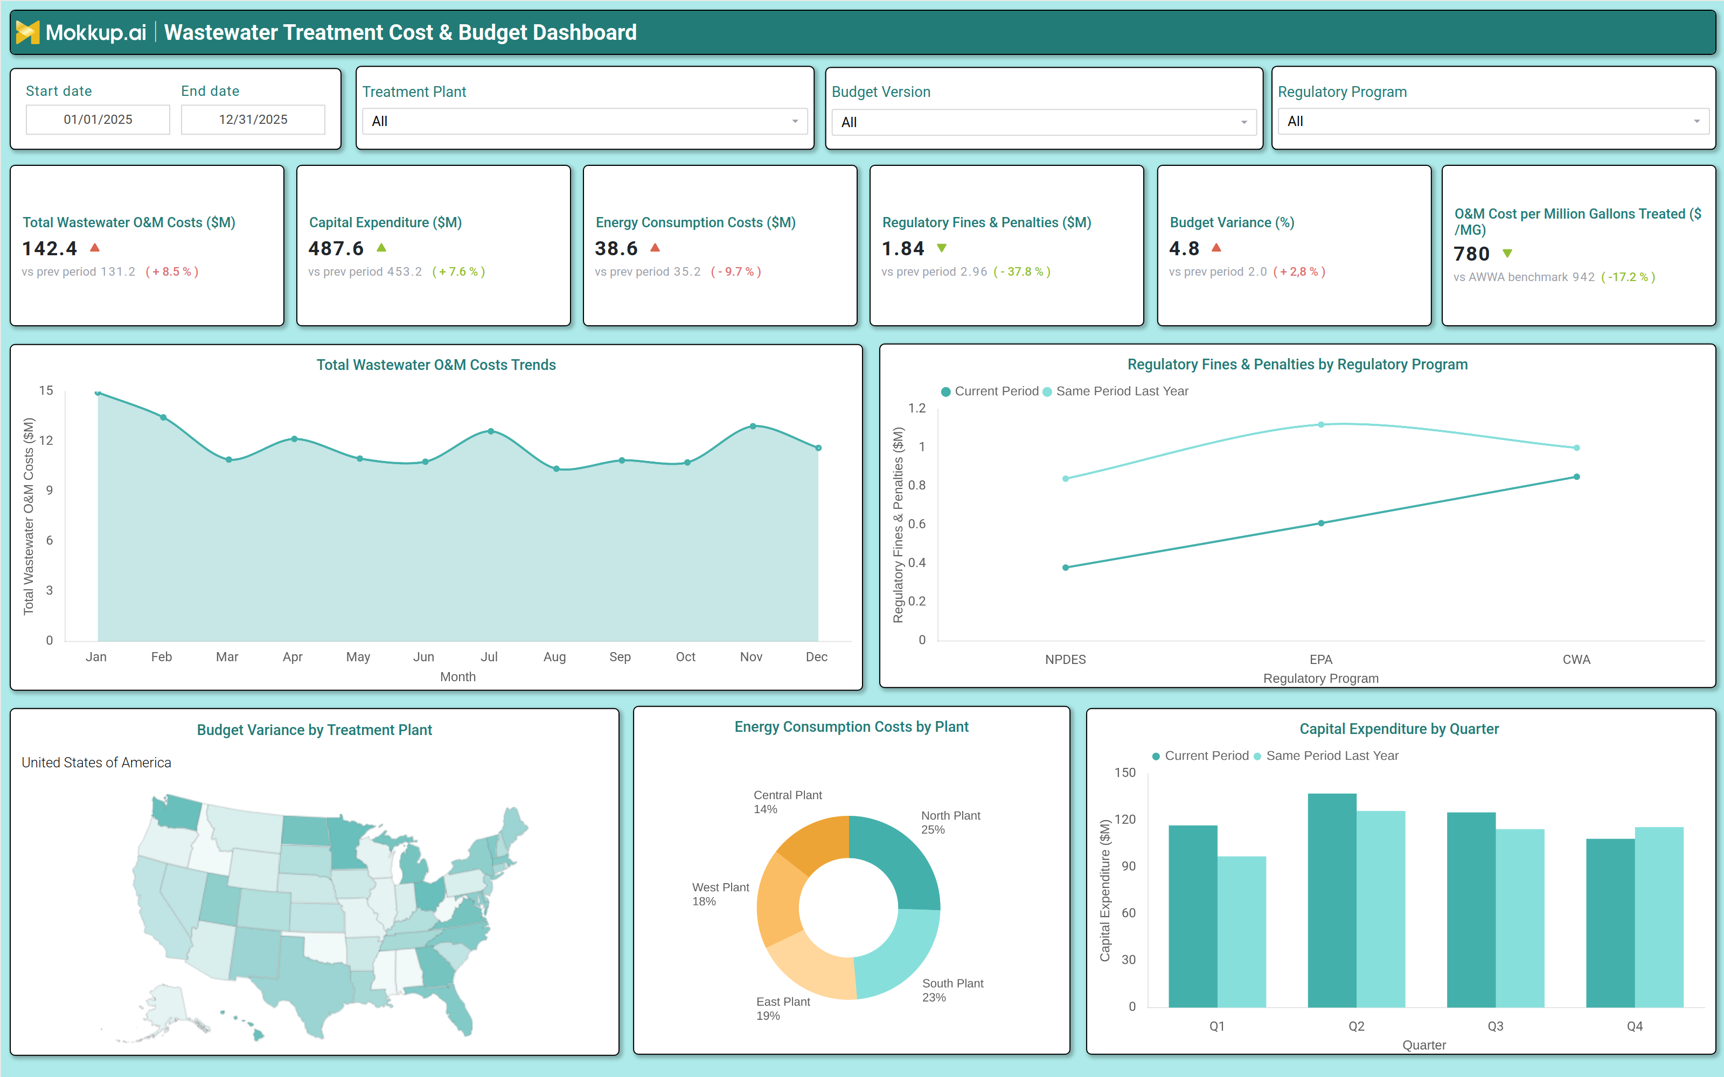Click the Mokkup.ai logo icon
Viewport: 1724px width, 1077px height.
click(x=27, y=32)
